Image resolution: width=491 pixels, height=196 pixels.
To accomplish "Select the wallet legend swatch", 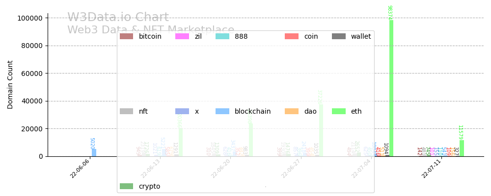I will point(339,36).
